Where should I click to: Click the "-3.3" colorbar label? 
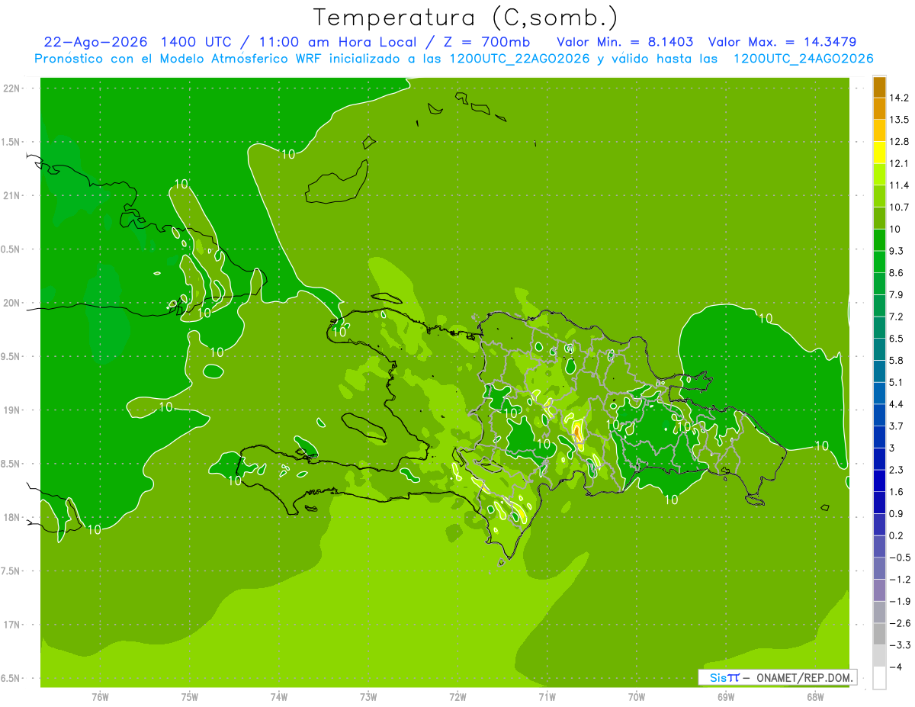[899, 644]
